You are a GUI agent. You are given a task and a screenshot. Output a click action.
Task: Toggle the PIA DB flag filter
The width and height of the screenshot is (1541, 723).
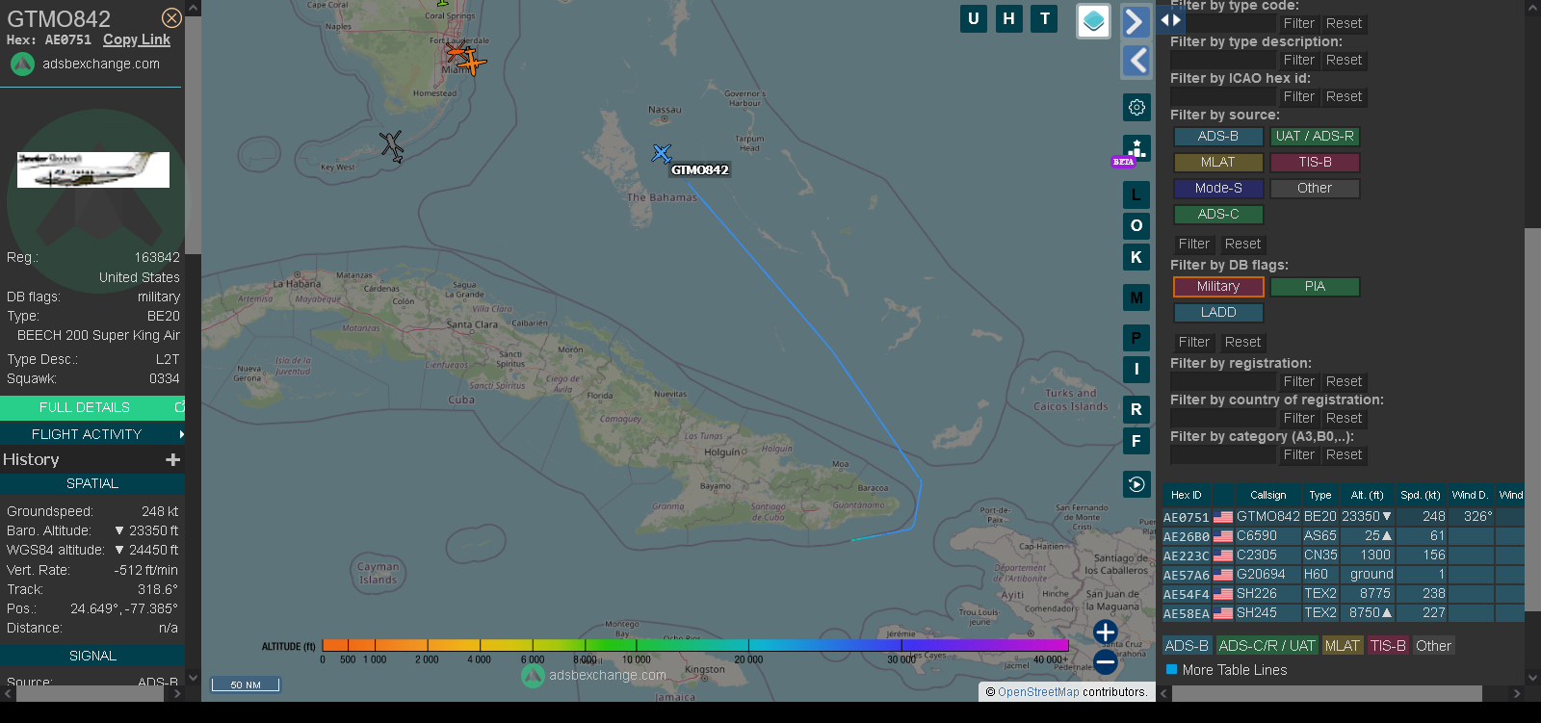point(1315,287)
